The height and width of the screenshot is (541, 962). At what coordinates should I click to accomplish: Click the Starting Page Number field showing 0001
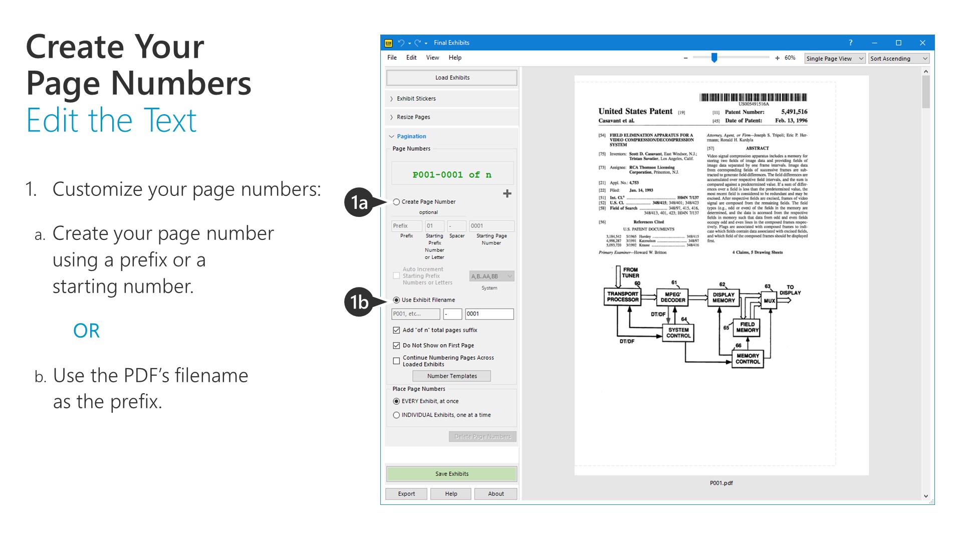(491, 226)
